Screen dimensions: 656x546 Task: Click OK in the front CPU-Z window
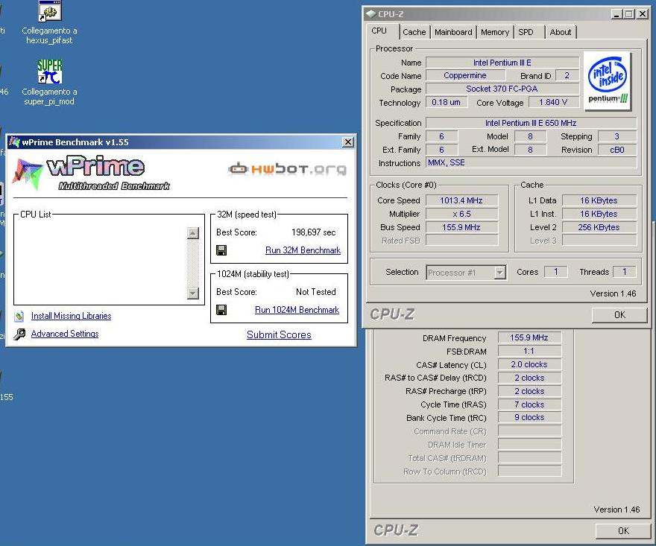click(x=619, y=315)
